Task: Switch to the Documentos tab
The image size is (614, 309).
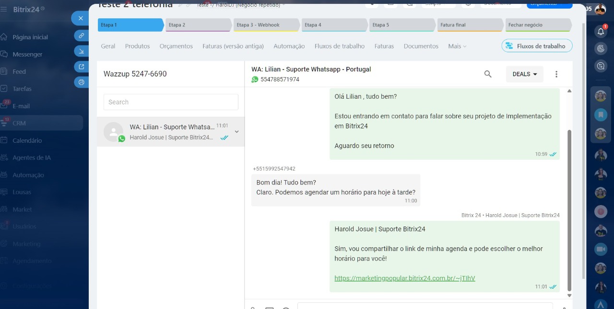Action: 421,46
